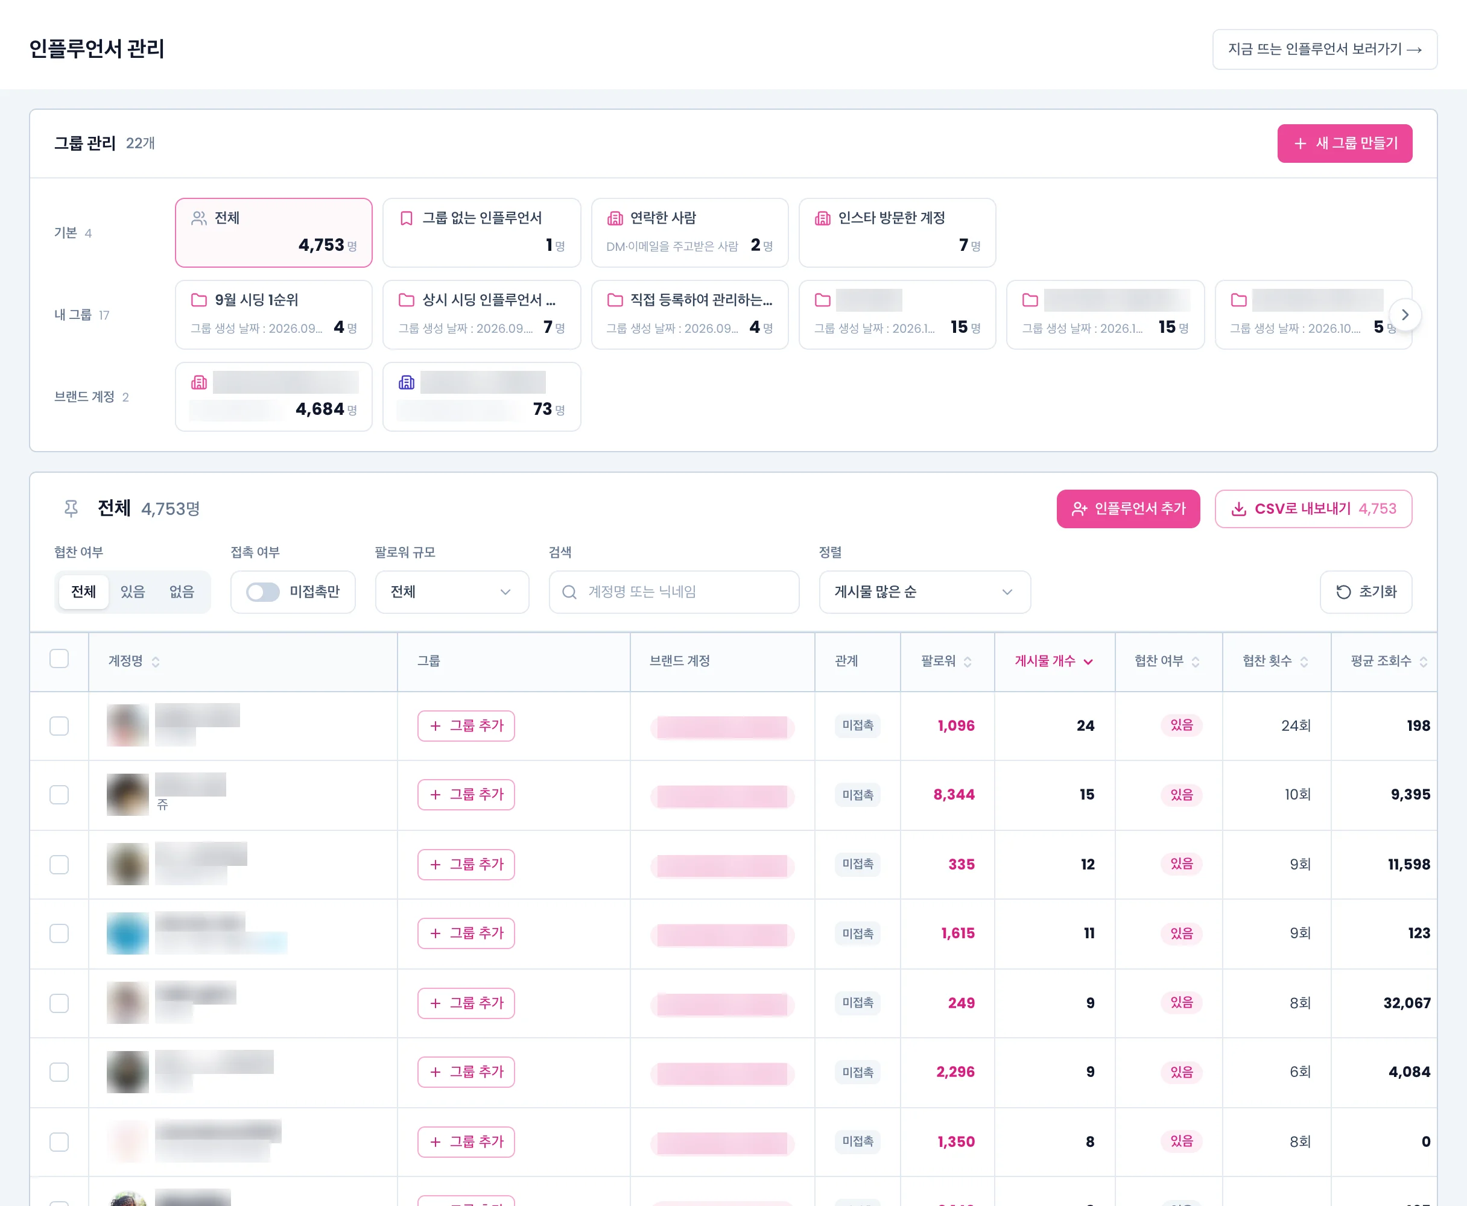Sort by 평균 조회수 column sort arrows
1467x1206 pixels.
tap(1423, 661)
